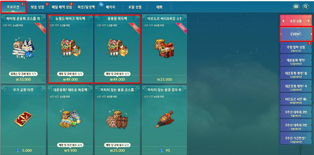Click the 퐁퐁볼 획득팩 treasure chest image
This screenshot has width=314, height=155.
pos(117,49)
